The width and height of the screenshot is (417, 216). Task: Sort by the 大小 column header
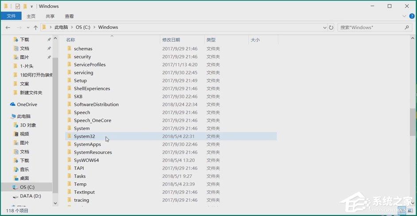click(x=255, y=40)
